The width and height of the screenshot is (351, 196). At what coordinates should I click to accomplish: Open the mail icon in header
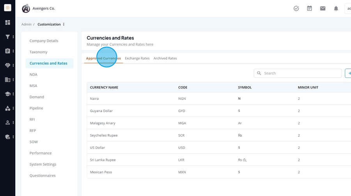tap(323, 9)
